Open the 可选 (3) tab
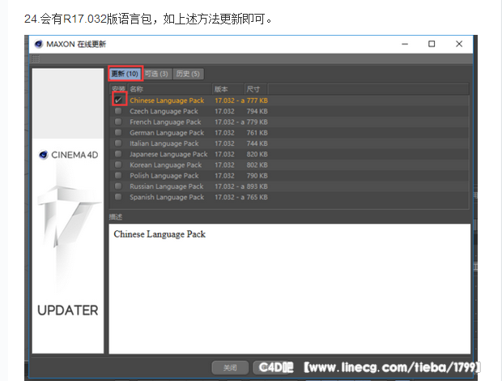Screen dimensions: 502x381 [156, 74]
